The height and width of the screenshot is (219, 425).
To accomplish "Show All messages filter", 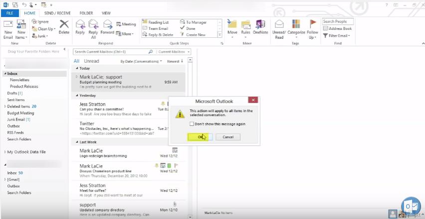I will [76, 61].
